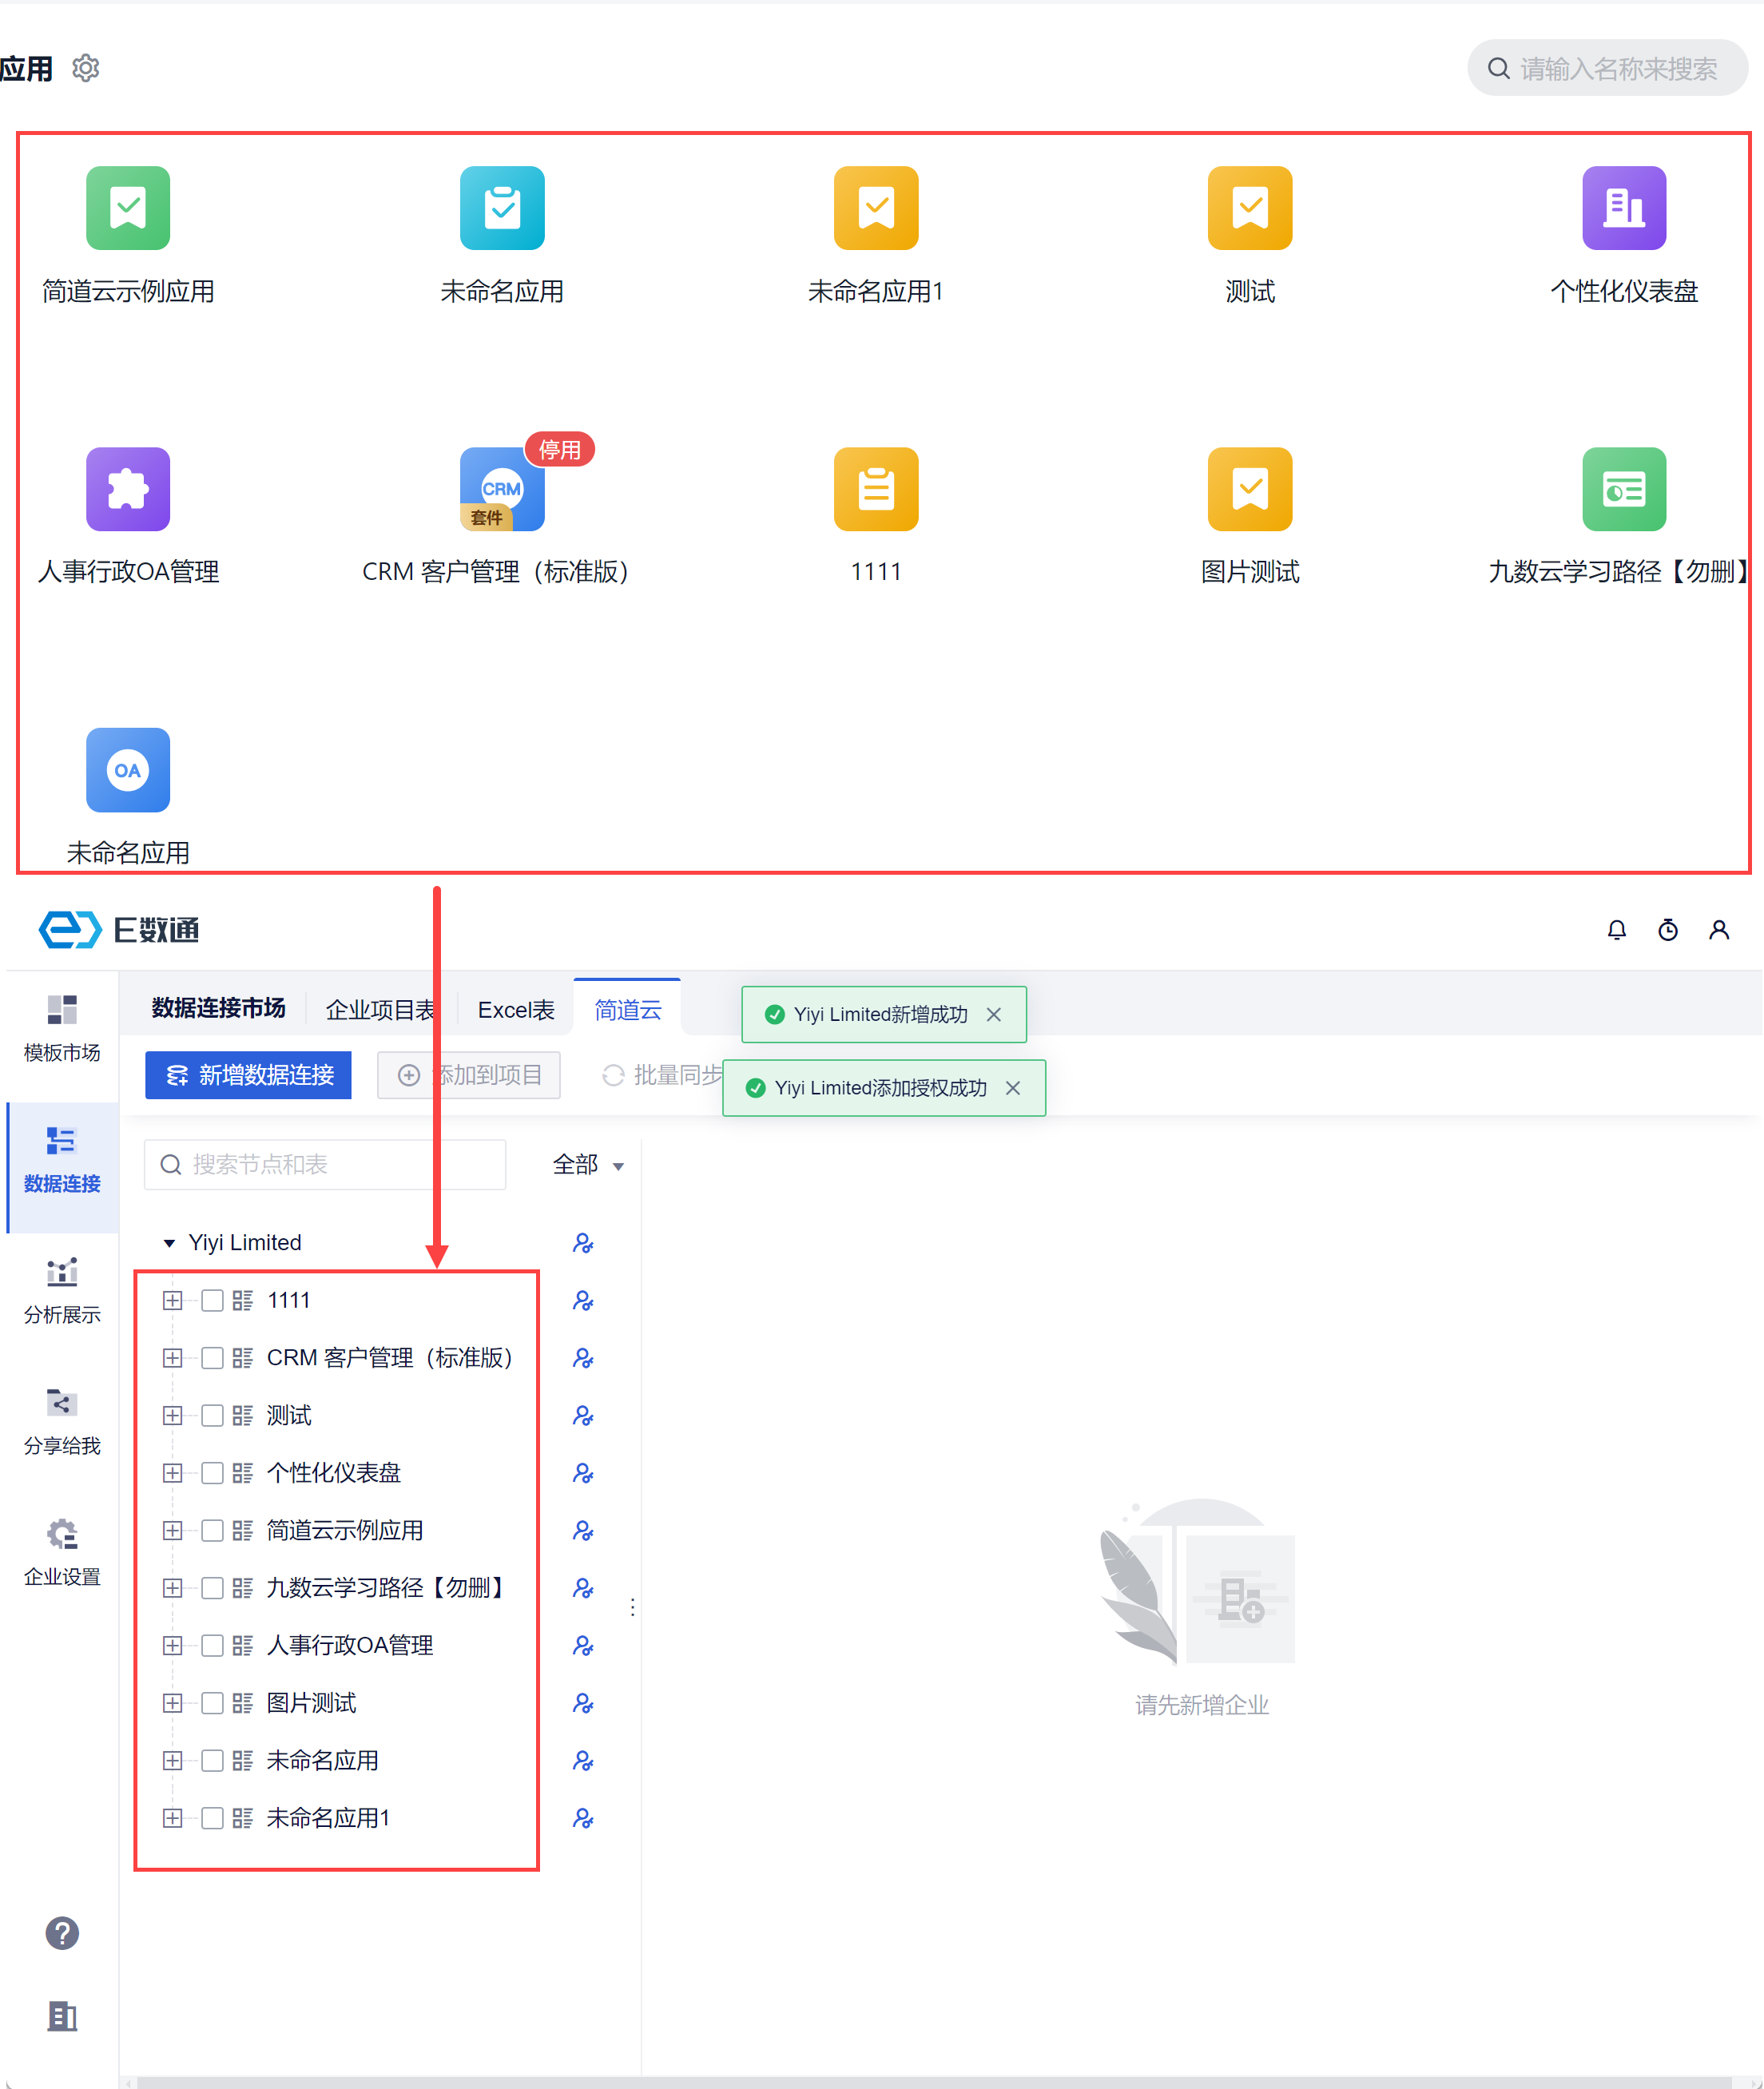The image size is (1764, 2089).
Task: Open the notification bell icon
Action: coord(1616,930)
